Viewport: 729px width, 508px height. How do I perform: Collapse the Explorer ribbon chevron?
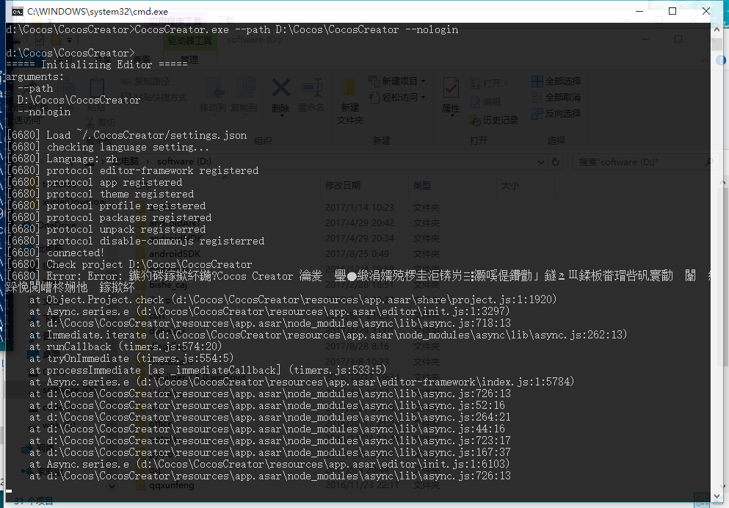point(705,60)
